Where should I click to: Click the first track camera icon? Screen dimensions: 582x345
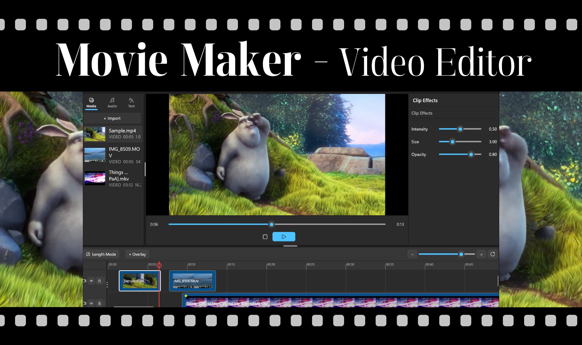pyautogui.click(x=85, y=281)
